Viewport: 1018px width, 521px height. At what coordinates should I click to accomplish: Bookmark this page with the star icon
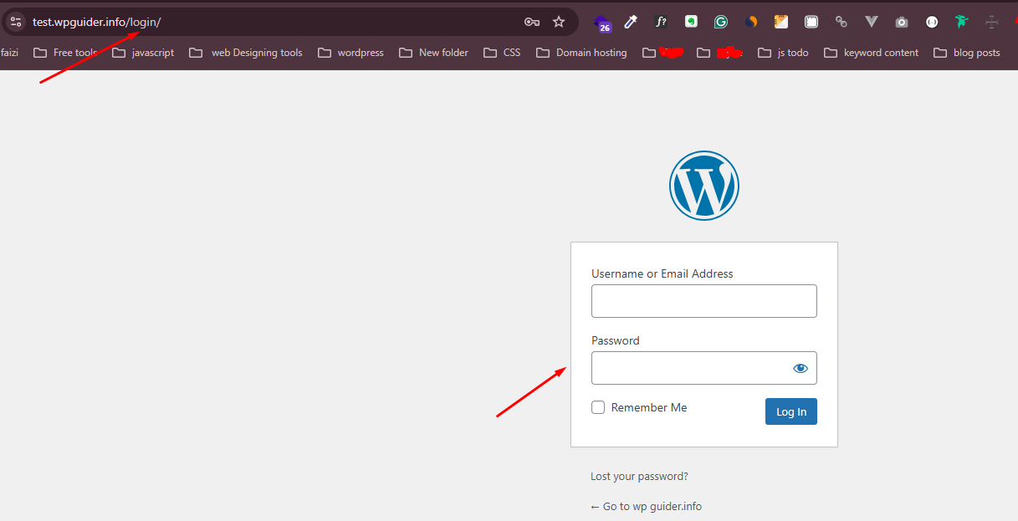pos(559,22)
